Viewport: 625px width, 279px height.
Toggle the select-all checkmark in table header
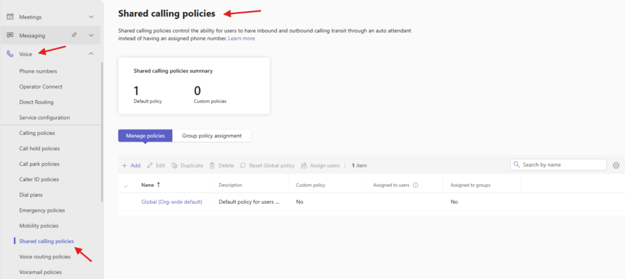point(126,185)
